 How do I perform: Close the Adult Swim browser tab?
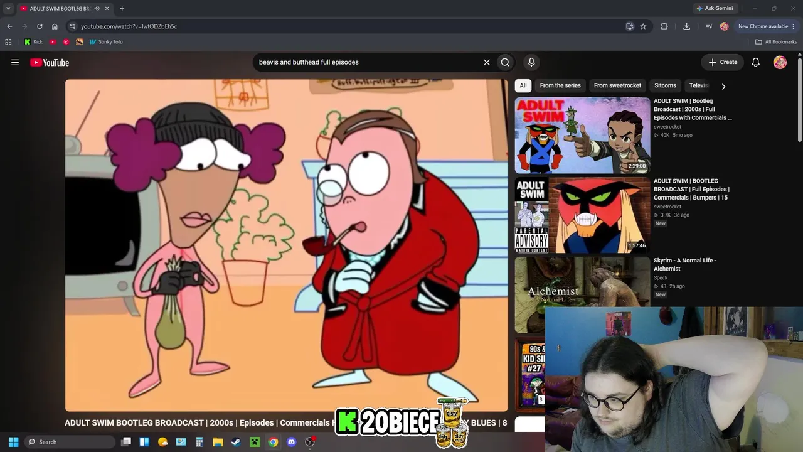point(107,9)
